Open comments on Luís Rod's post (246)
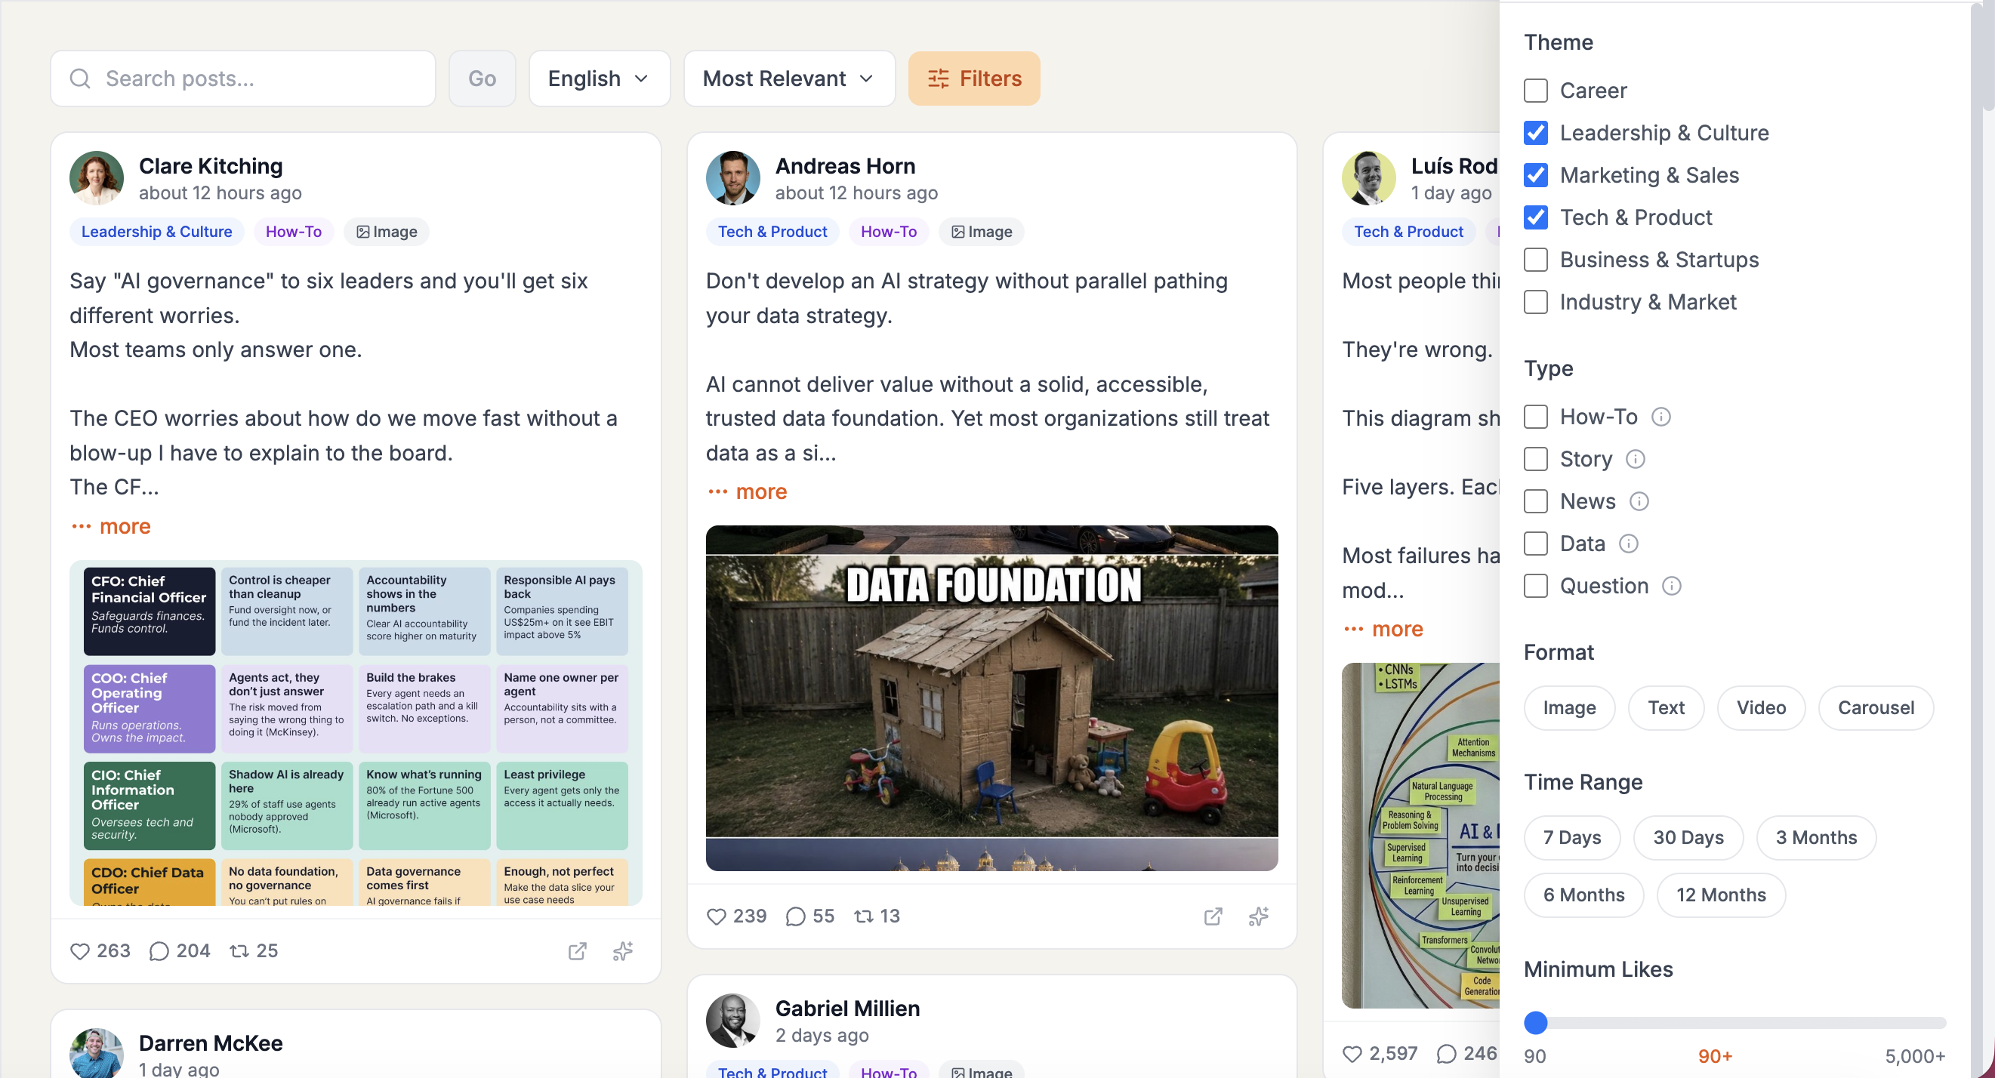This screenshot has height=1078, width=1995. [1447, 1054]
